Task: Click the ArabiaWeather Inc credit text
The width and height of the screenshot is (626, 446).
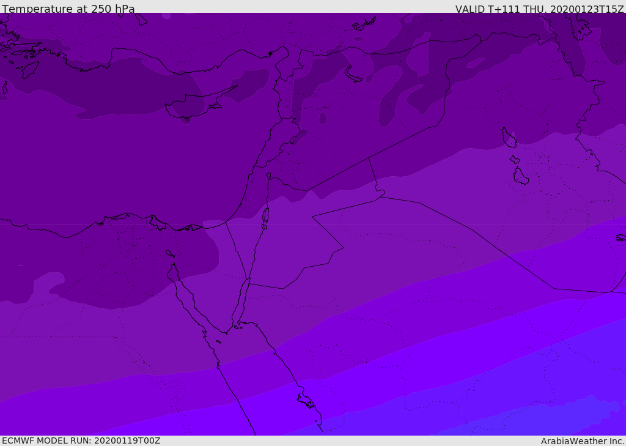Action: 582,441
